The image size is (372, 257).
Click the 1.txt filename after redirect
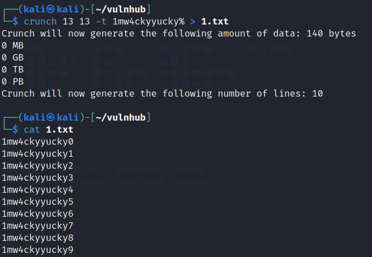point(215,21)
